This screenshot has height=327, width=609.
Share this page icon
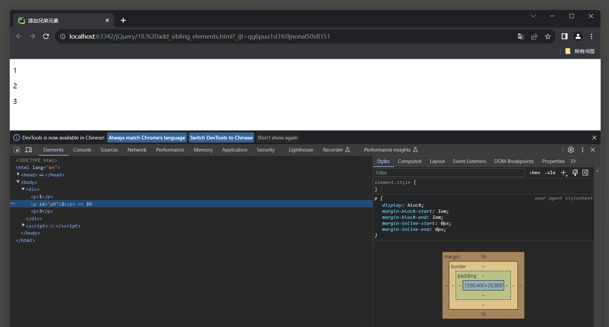(534, 36)
